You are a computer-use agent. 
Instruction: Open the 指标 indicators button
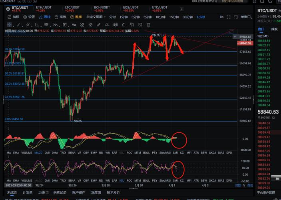point(13,17)
